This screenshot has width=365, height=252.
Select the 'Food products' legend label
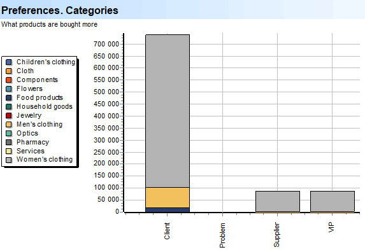click(39, 97)
